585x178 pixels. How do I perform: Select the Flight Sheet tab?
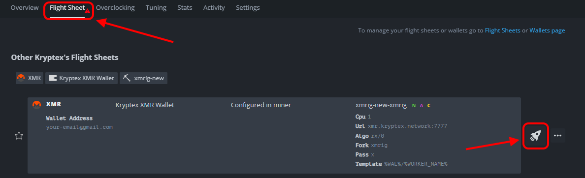(67, 7)
